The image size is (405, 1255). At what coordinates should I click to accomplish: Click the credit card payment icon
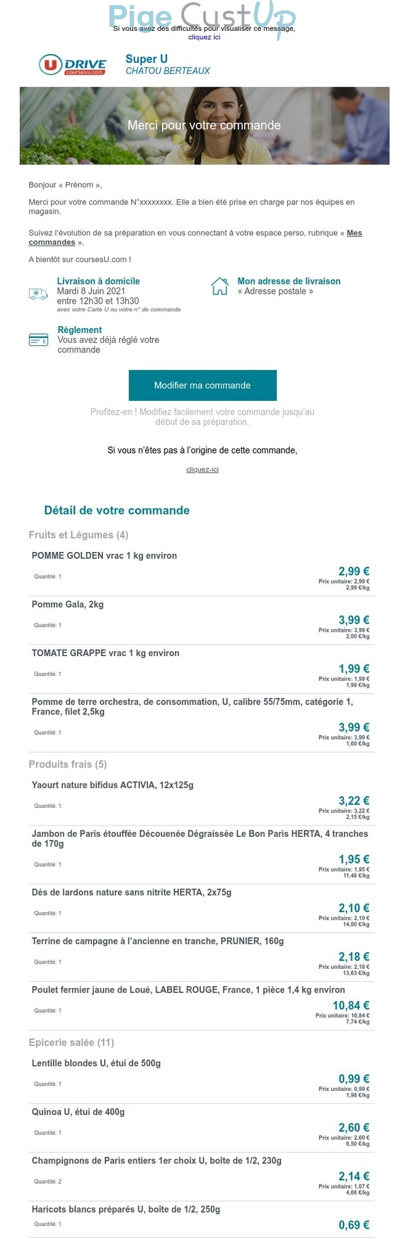click(x=39, y=340)
